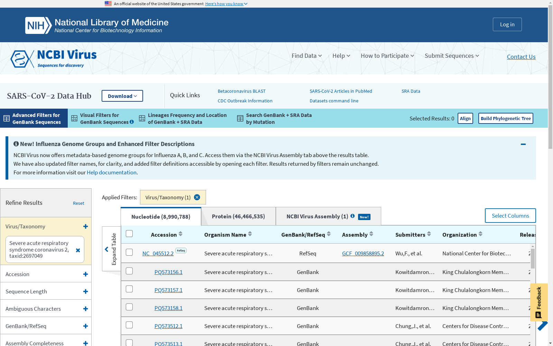Click the Visual Filters chart icon
The image size is (553, 346).
click(74, 118)
